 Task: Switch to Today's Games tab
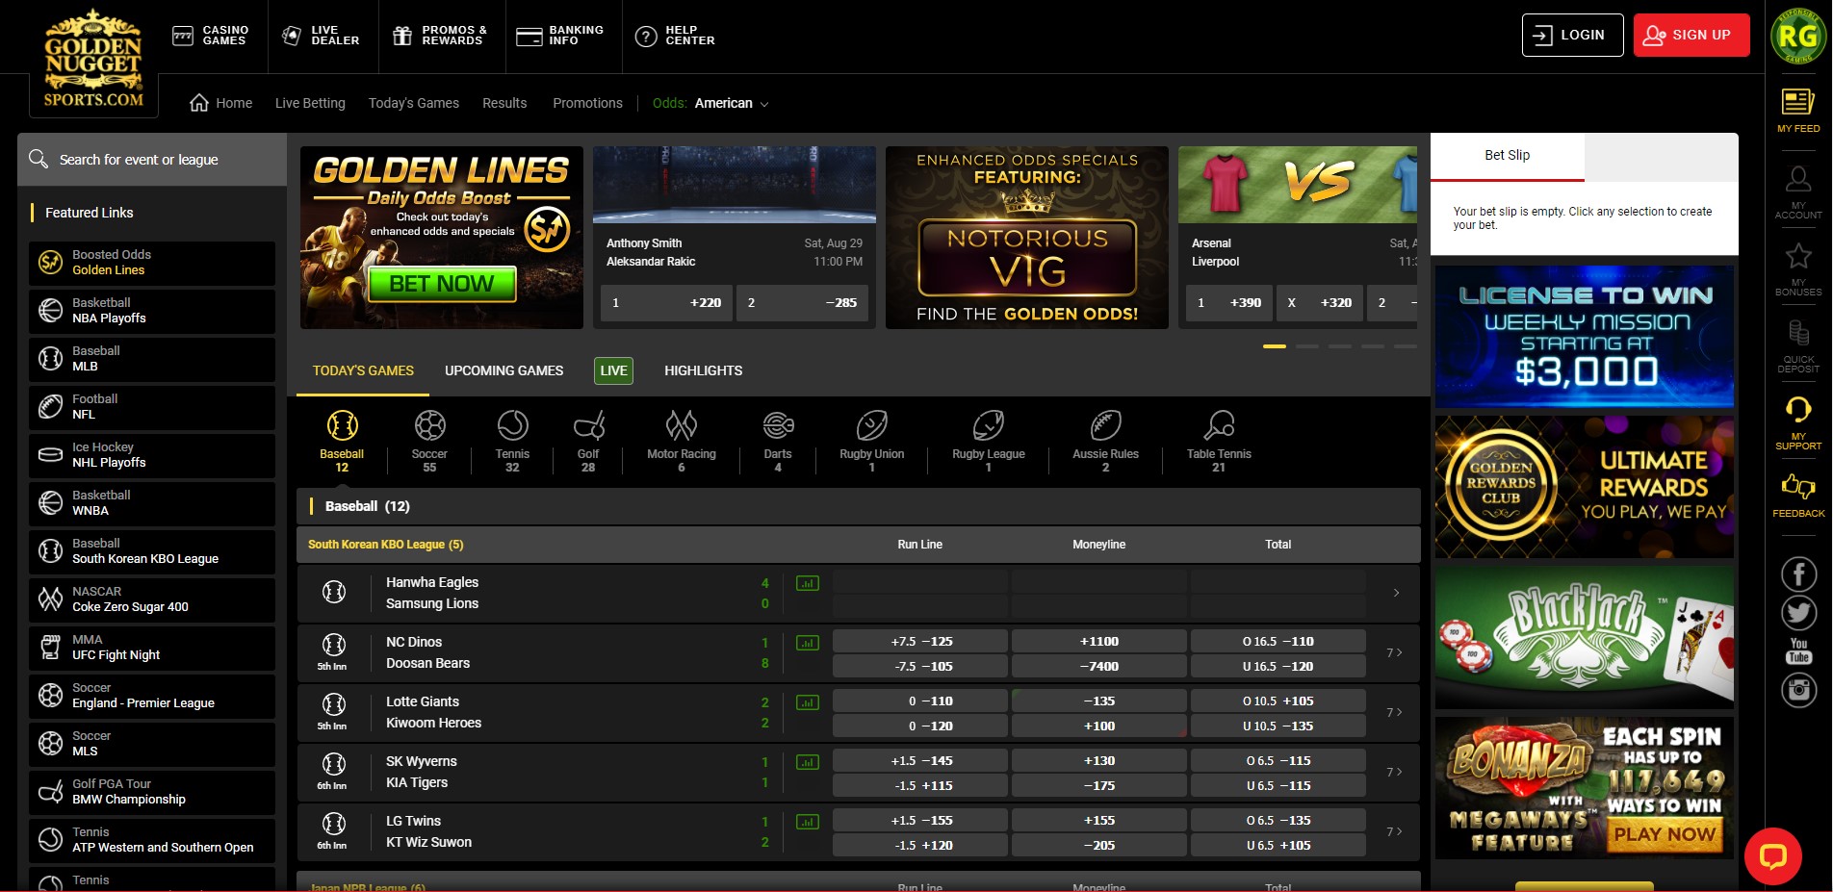363,370
